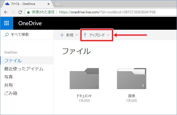
Task: Click the ファイル page heading
Action: 76,51
